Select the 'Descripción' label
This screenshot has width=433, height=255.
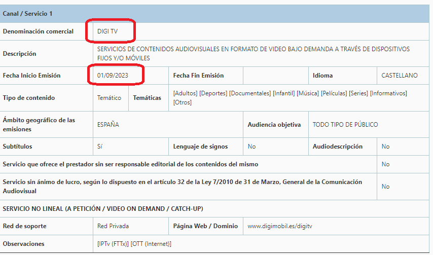[19, 54]
